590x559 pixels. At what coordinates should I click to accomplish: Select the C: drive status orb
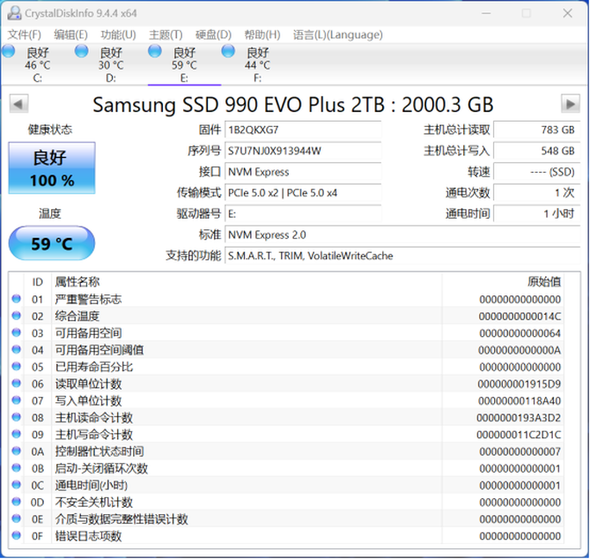point(9,52)
